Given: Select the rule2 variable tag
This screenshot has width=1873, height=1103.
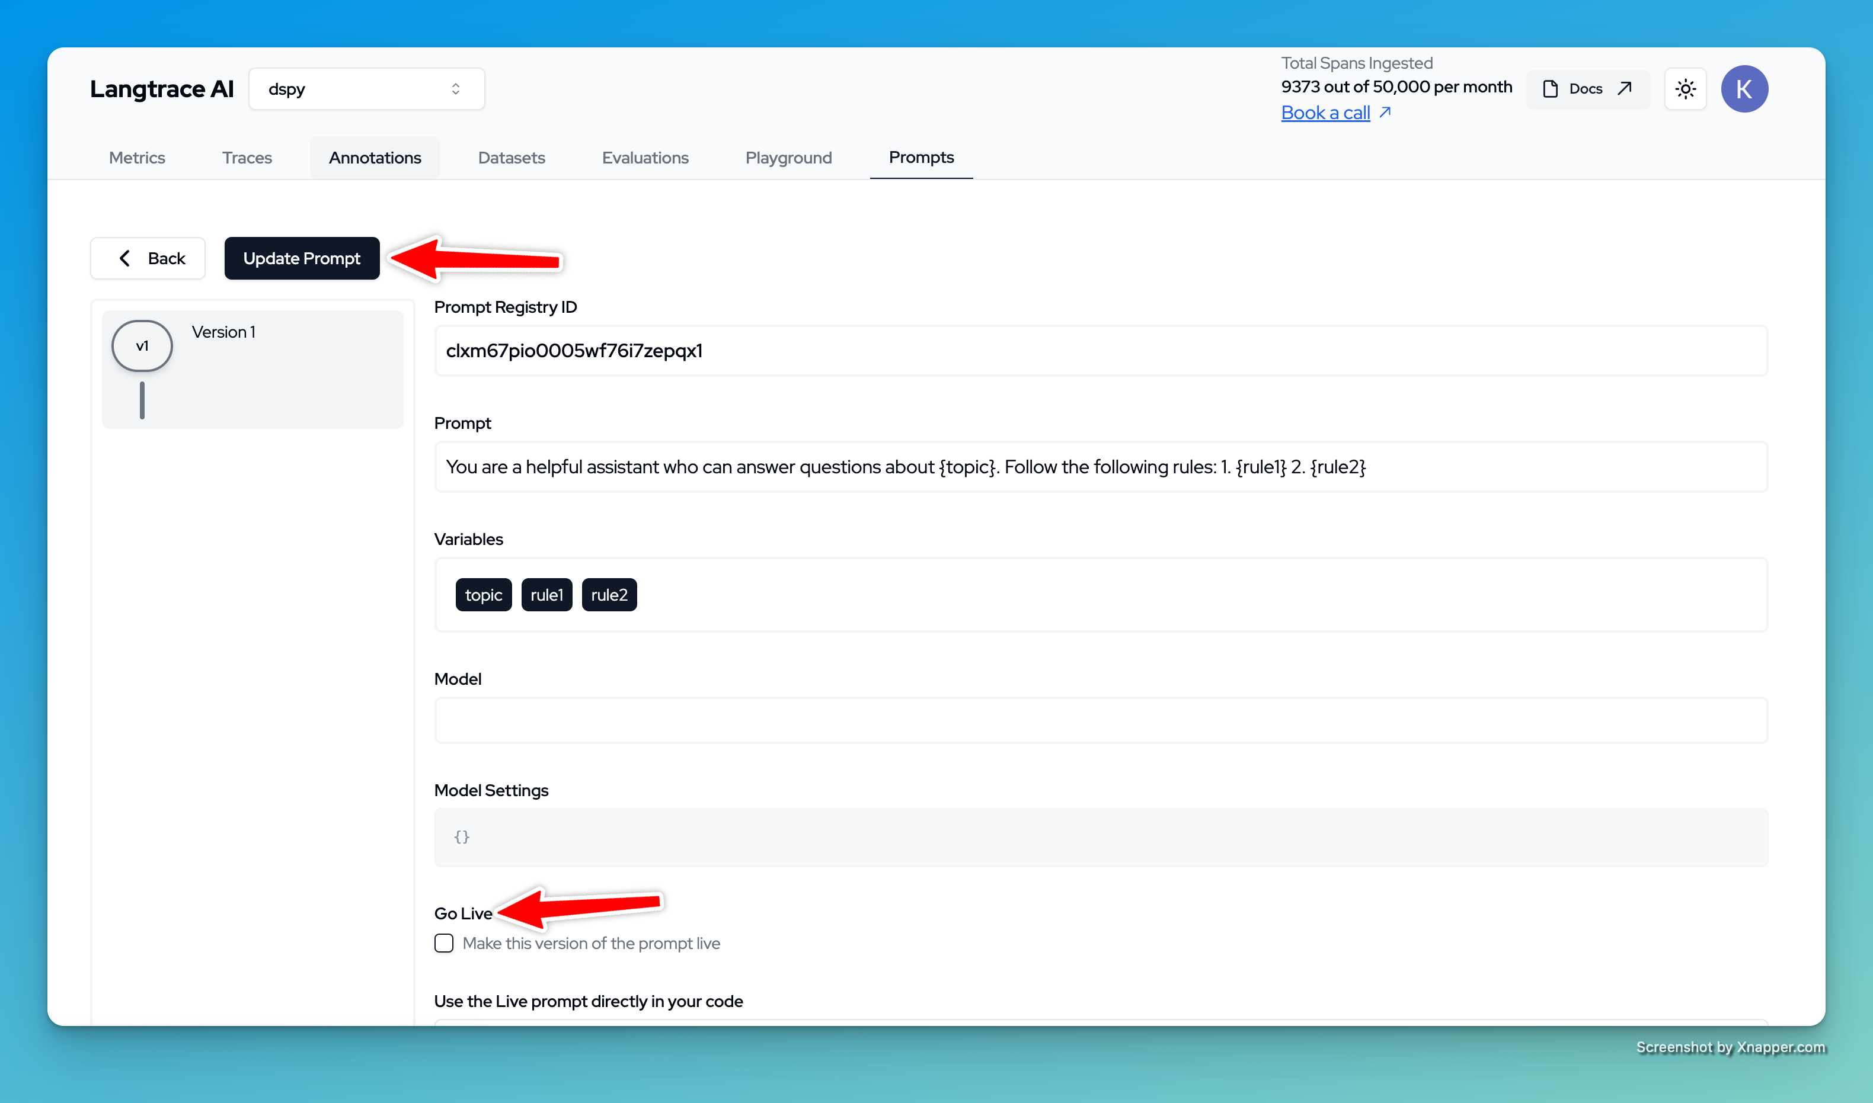Looking at the screenshot, I should point(609,595).
